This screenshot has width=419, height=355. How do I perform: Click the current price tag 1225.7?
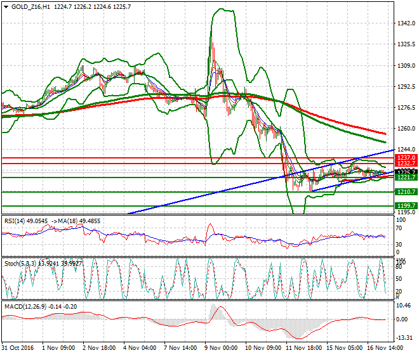coord(406,172)
